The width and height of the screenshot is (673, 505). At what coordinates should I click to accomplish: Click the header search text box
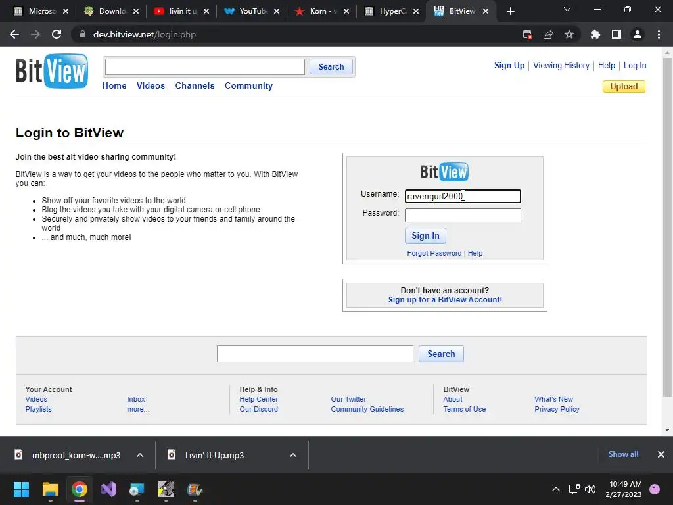[205, 67]
